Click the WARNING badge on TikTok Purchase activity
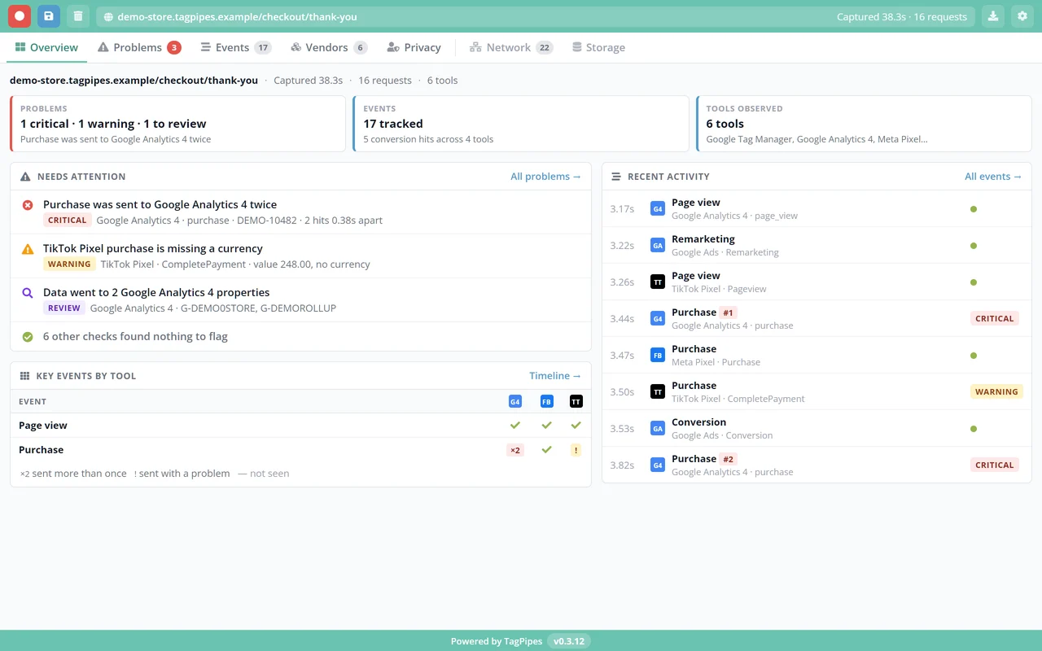The height and width of the screenshot is (651, 1042). coord(996,392)
